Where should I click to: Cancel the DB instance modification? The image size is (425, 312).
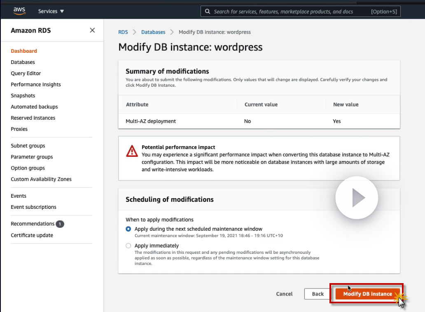click(284, 294)
